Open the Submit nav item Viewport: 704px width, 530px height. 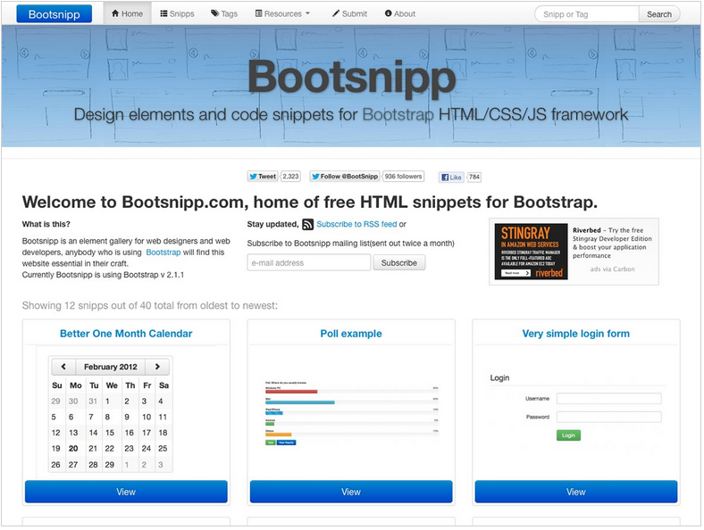coord(349,13)
